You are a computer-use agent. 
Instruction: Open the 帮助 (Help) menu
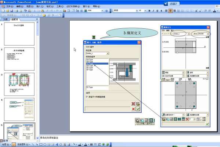pyautogui.click(x=96, y=7)
